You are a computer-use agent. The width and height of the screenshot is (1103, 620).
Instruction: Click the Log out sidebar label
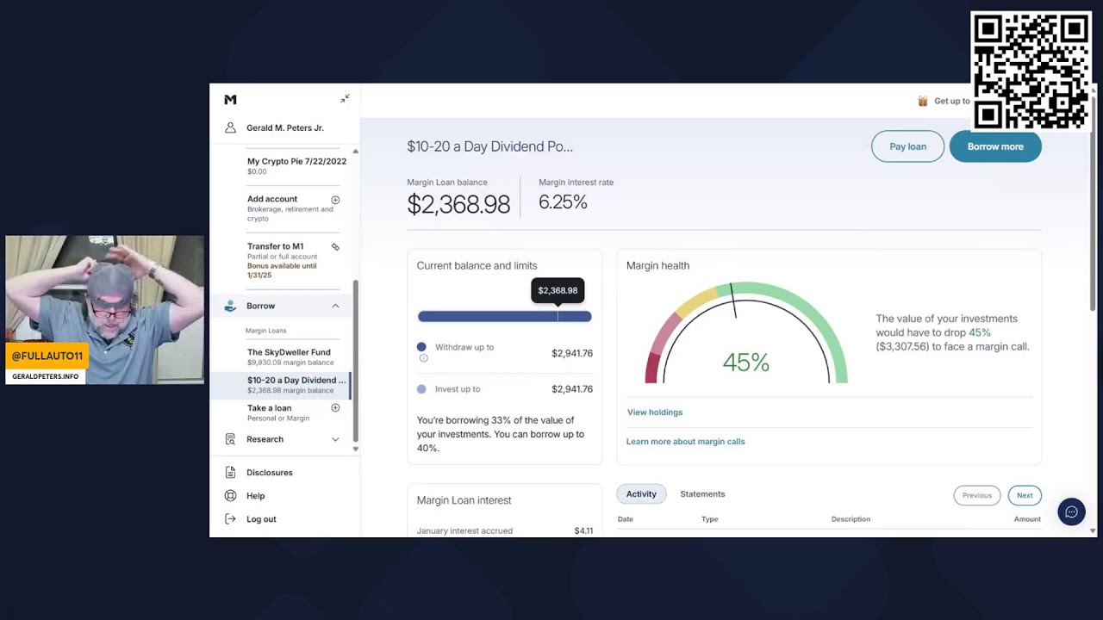pyautogui.click(x=261, y=519)
